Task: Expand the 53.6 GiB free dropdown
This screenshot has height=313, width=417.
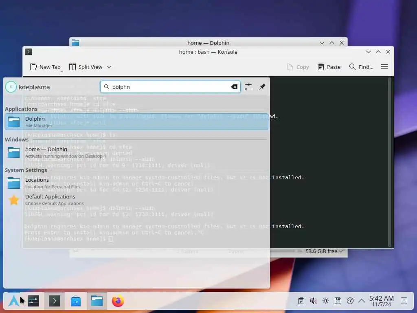Action: [x=324, y=251]
